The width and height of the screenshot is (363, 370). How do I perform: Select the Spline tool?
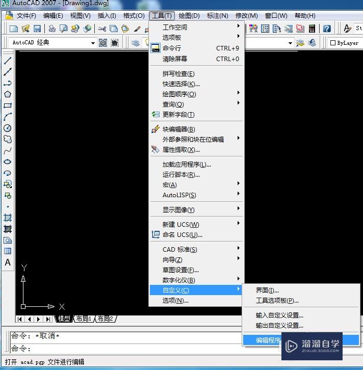8,150
